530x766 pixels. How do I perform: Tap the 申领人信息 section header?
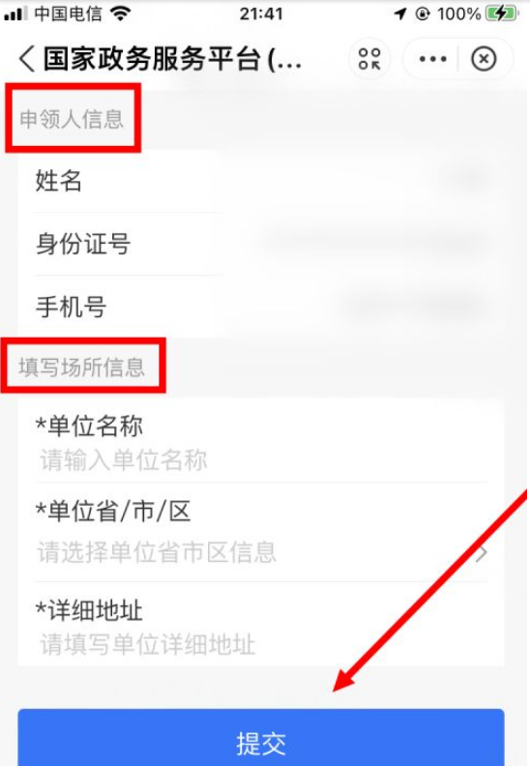coord(72,119)
